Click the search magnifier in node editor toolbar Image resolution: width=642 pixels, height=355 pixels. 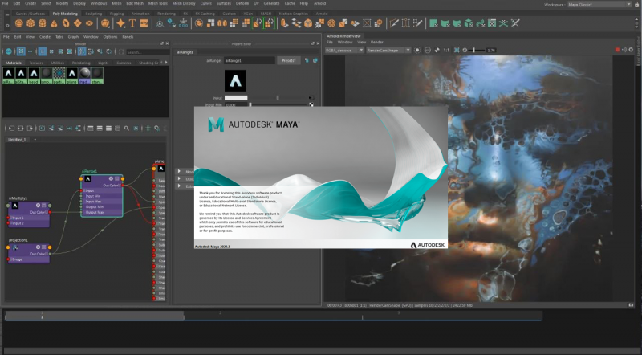click(x=127, y=129)
